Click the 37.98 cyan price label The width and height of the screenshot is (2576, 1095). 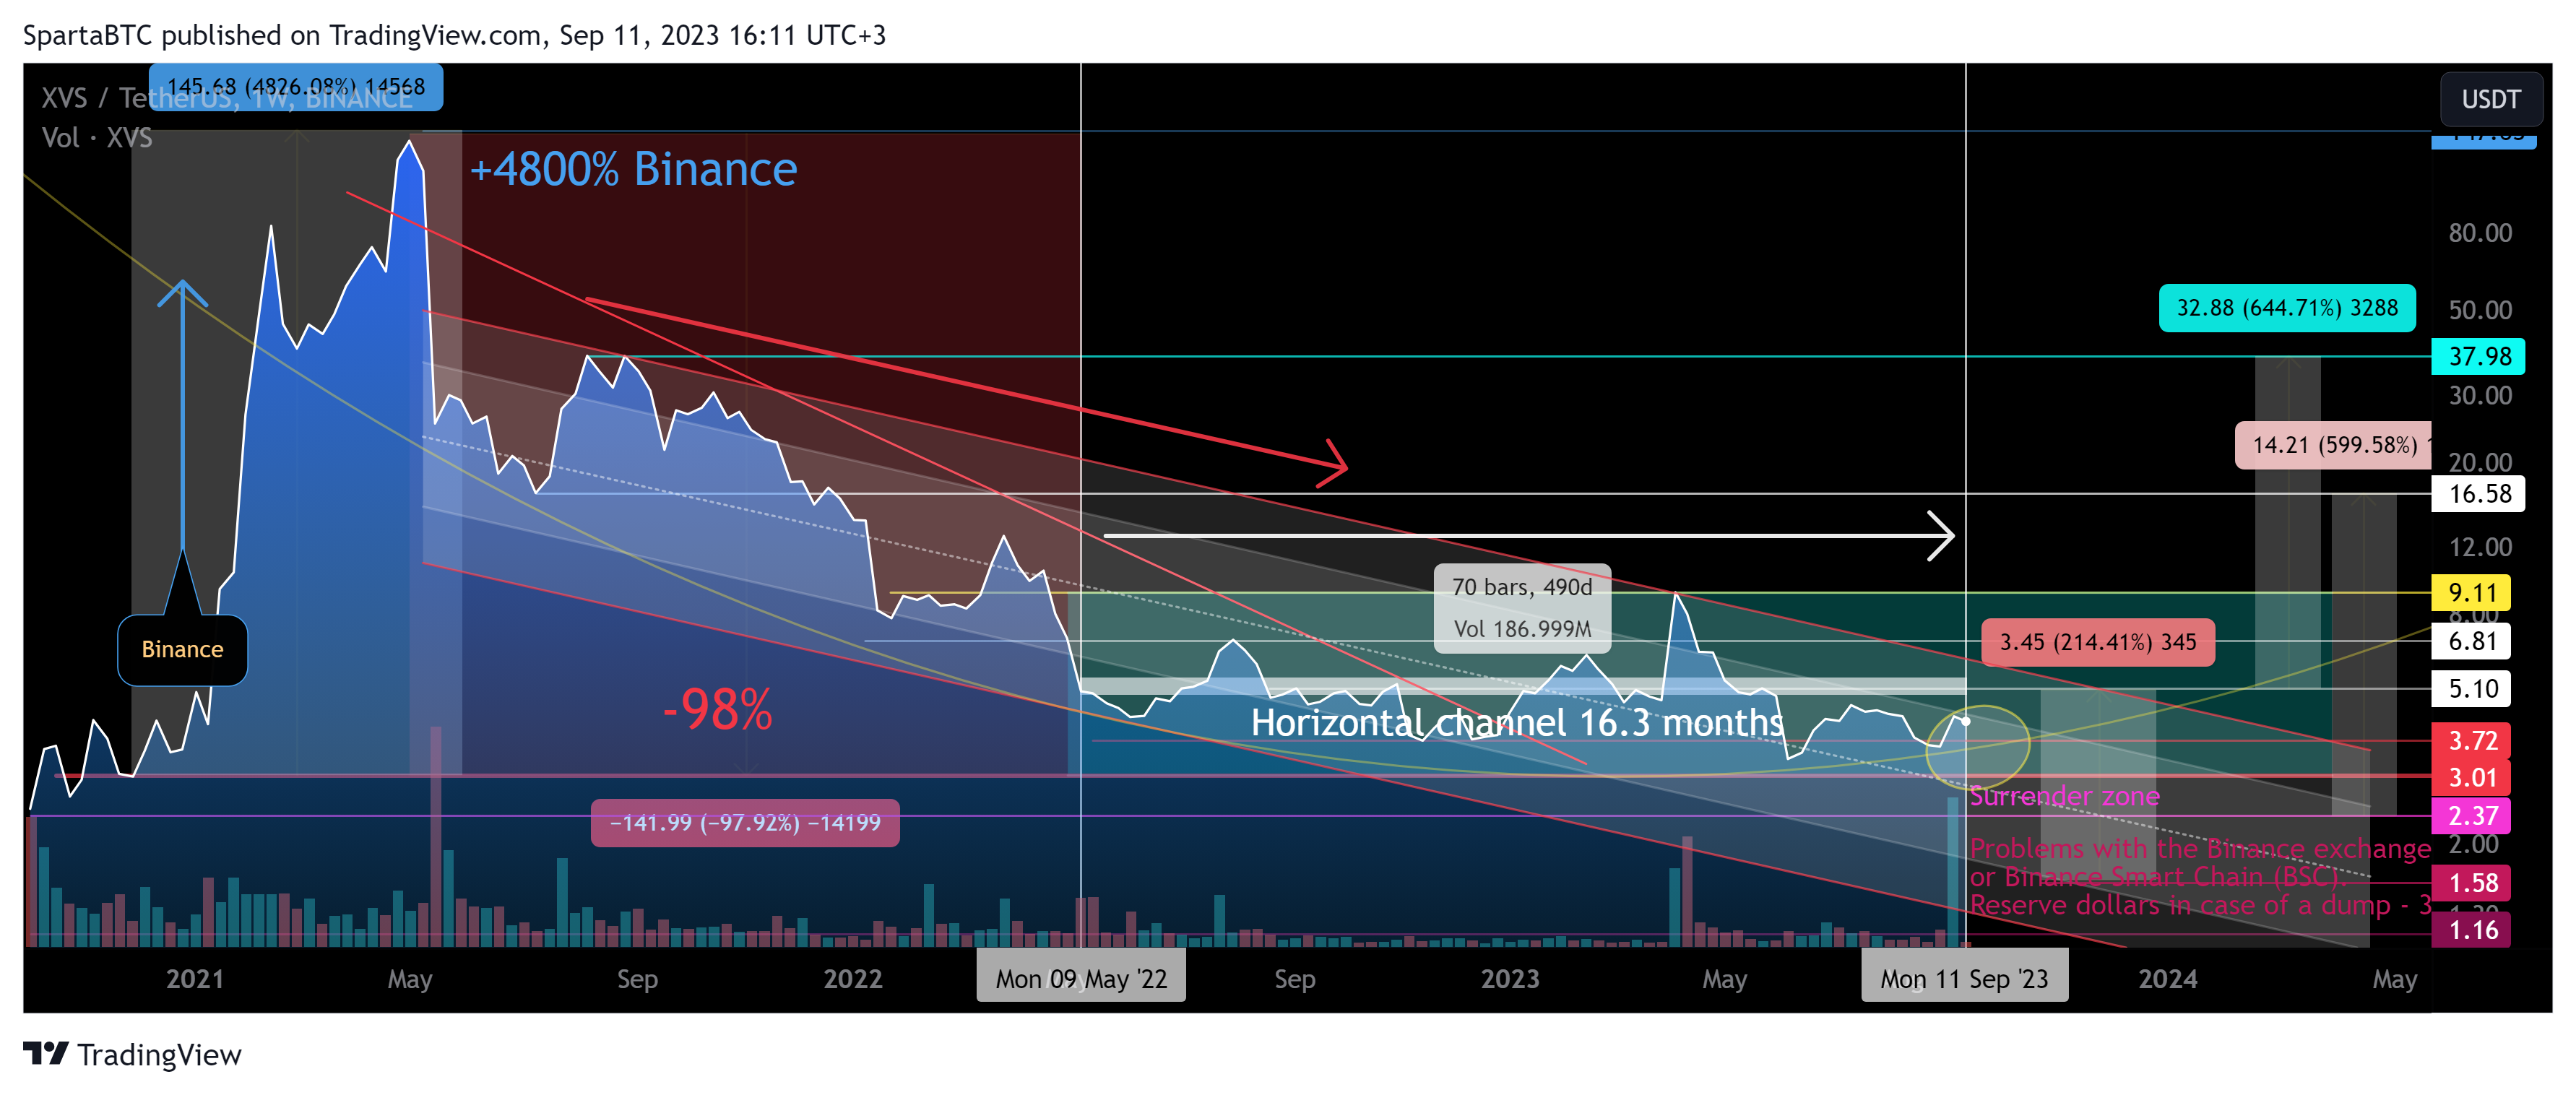2478,356
